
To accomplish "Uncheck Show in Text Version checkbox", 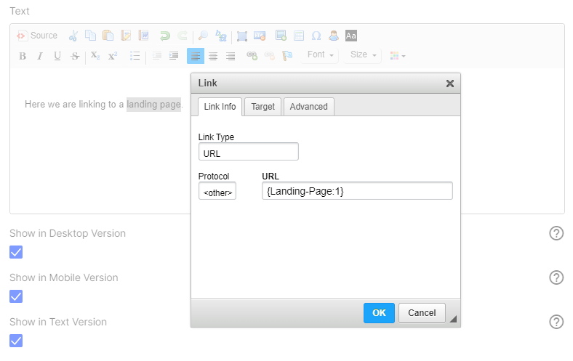I will click(16, 341).
